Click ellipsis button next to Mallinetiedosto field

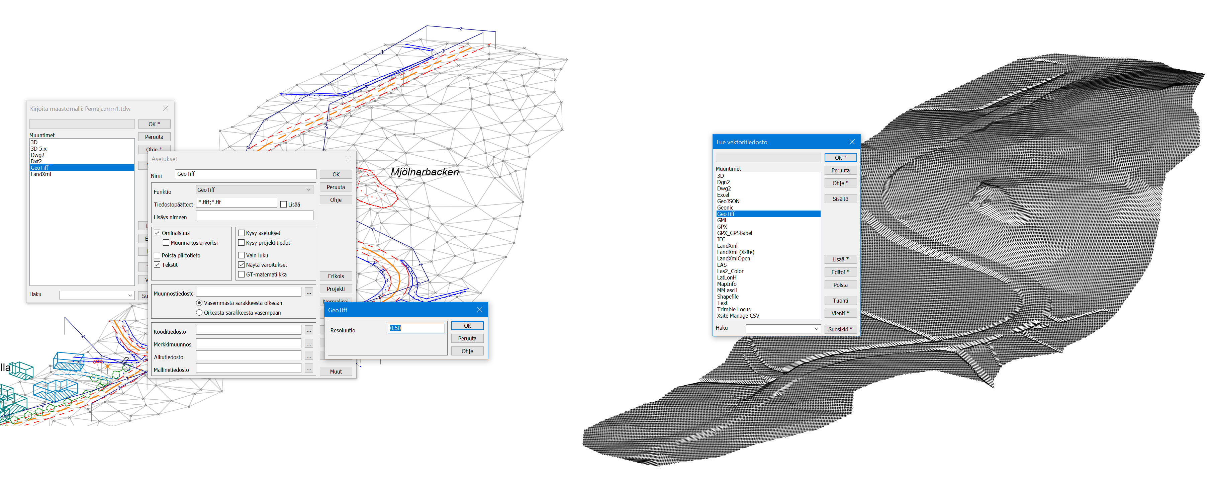(308, 369)
